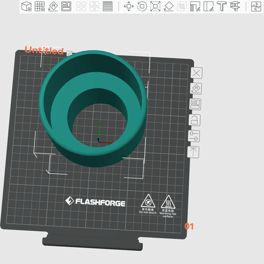Arrange all objects from the top toolbar

pos(66,6)
